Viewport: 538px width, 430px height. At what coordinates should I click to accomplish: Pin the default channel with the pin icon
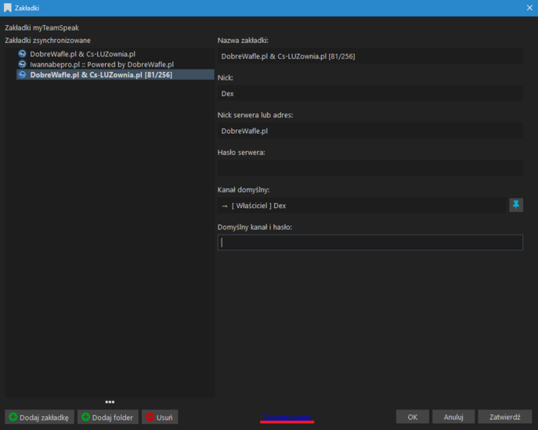coord(516,205)
